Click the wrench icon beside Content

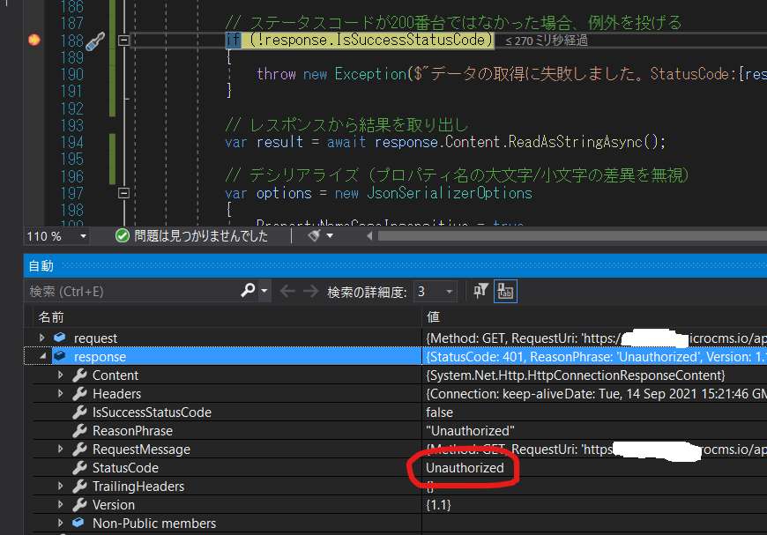[79, 375]
